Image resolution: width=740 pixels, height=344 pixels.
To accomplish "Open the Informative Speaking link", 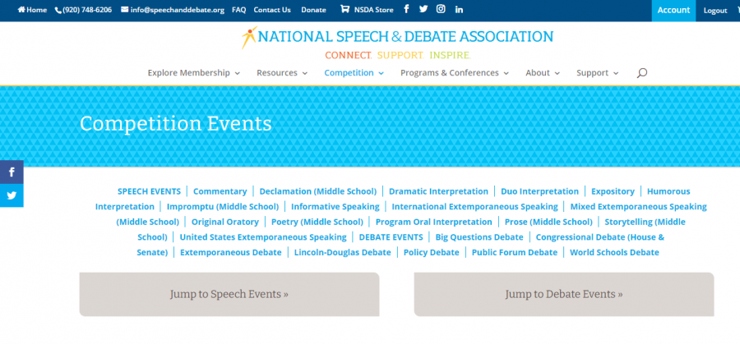I will (335, 206).
